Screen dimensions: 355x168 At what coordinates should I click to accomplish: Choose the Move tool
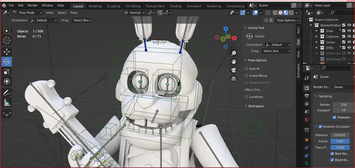click(7, 52)
